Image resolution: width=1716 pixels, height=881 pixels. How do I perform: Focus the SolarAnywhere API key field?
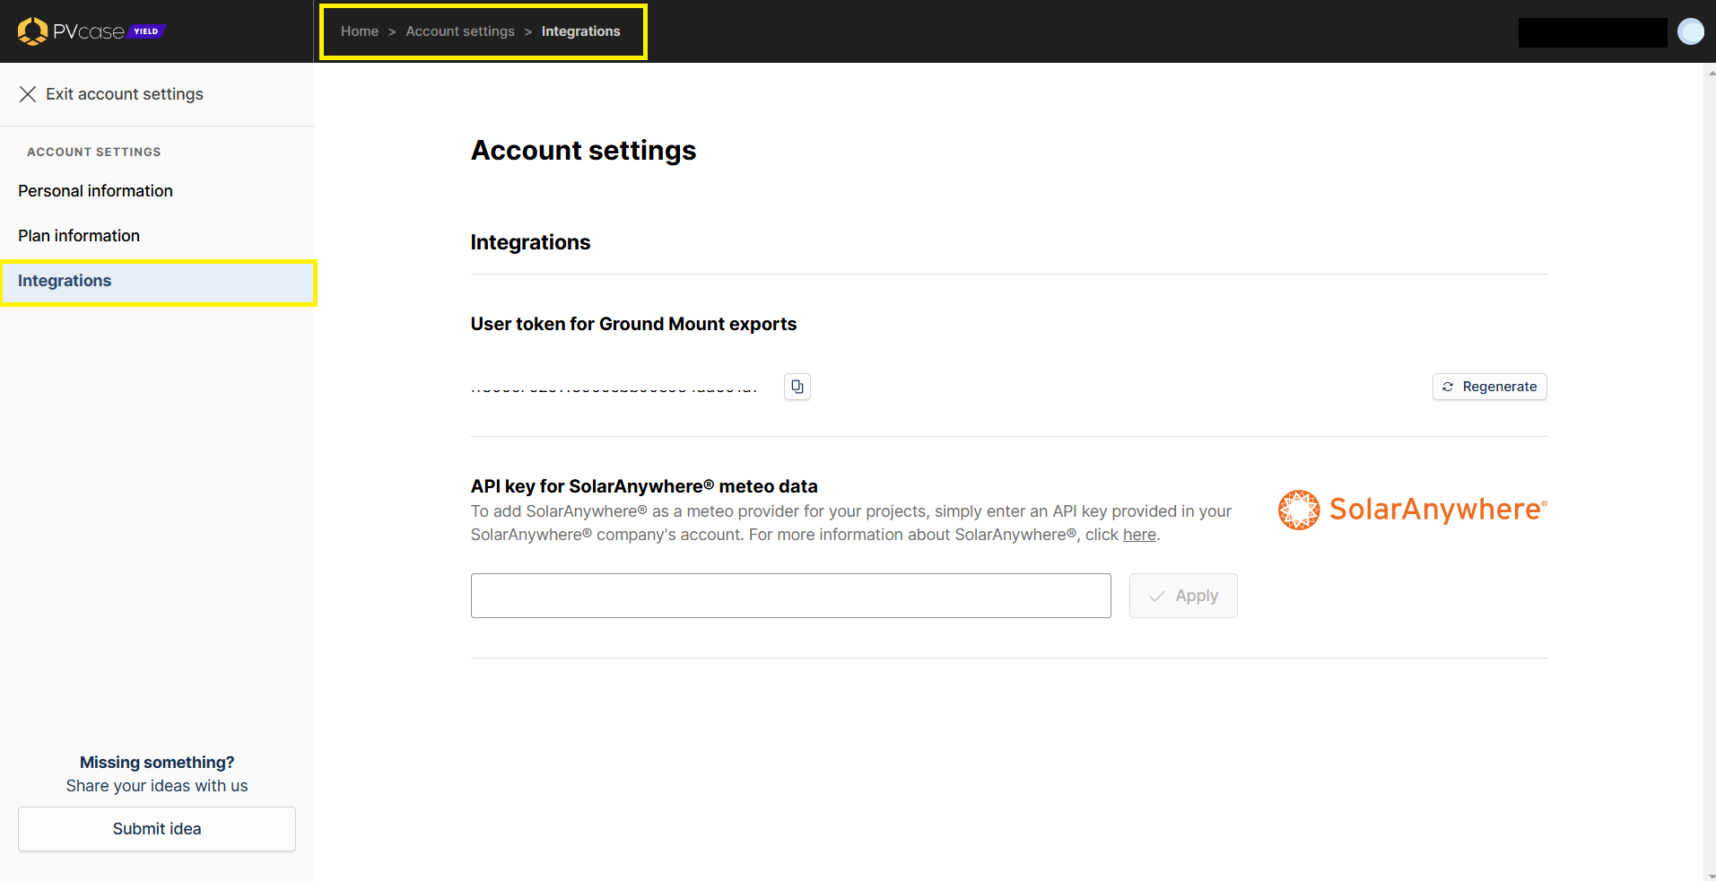(x=790, y=596)
